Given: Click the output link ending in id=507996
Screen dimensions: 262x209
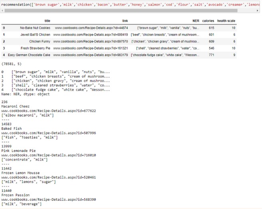Looking at the screenshot, I should [x=49, y=133].
